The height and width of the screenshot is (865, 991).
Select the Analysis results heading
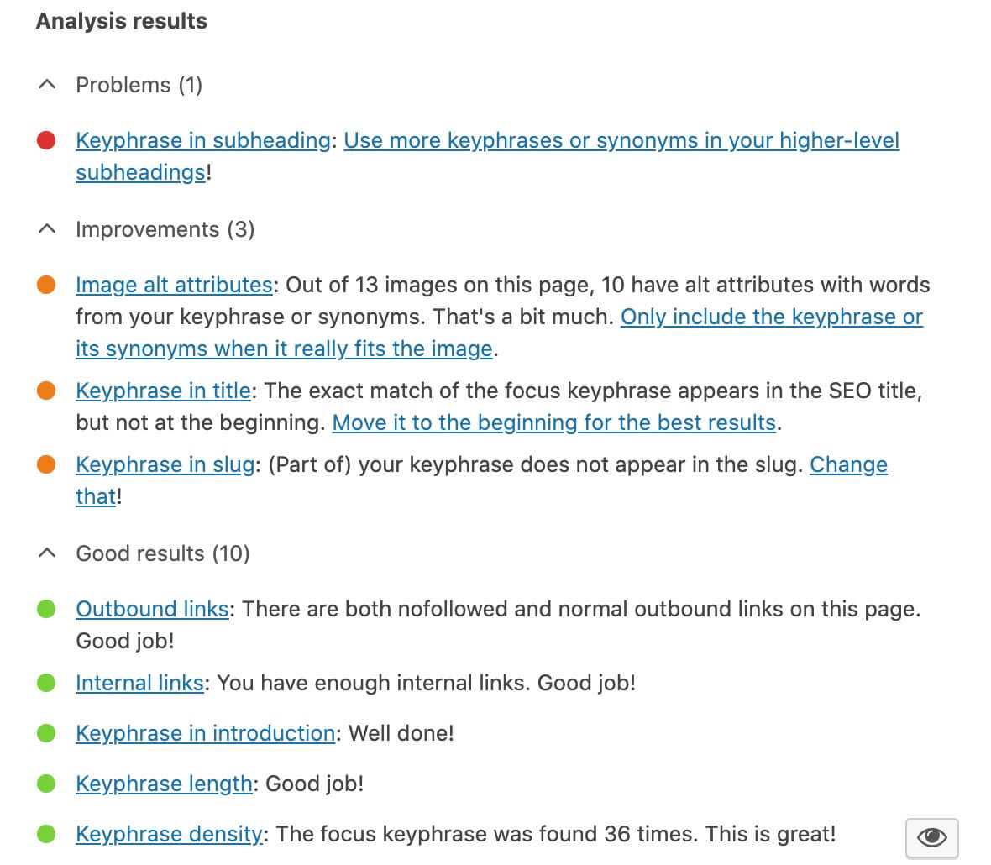[x=121, y=21]
